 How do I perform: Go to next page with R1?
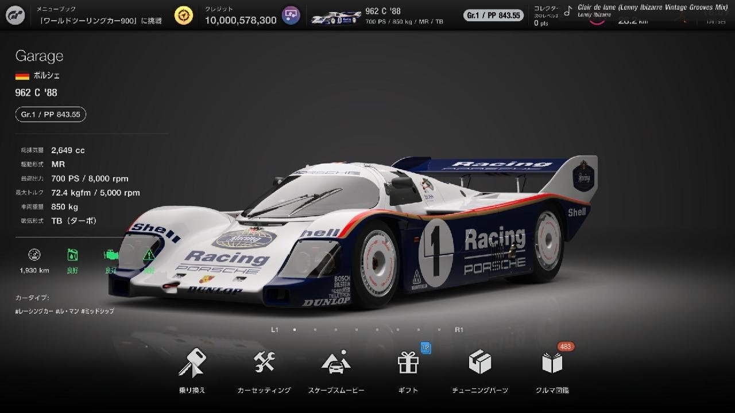pyautogui.click(x=459, y=330)
